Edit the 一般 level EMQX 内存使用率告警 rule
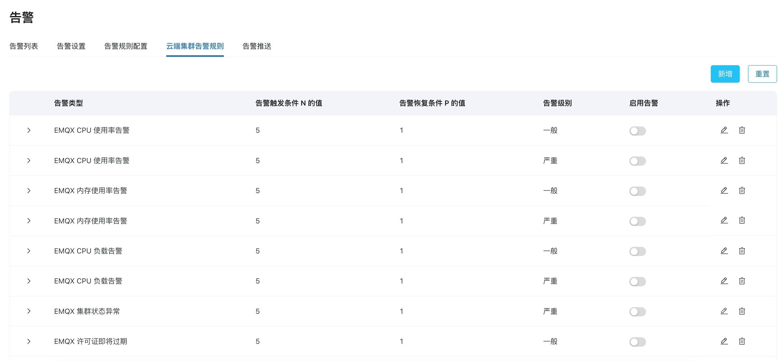 [x=724, y=191]
